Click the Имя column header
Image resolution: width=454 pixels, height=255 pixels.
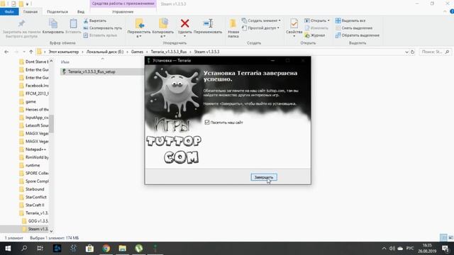coord(65,62)
